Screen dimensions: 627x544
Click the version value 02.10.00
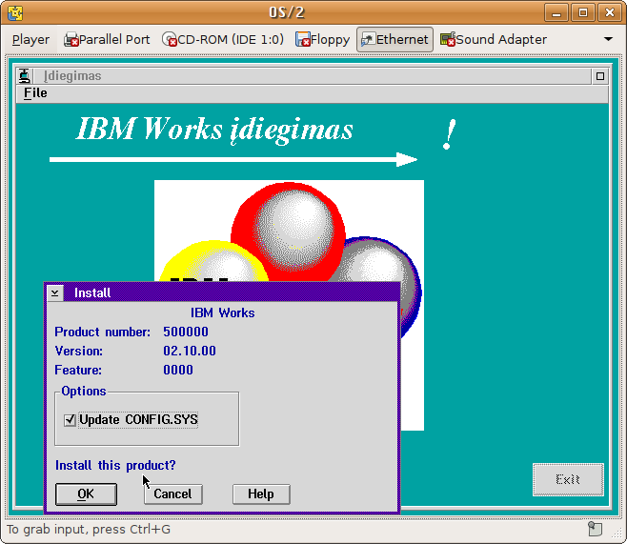[190, 351]
